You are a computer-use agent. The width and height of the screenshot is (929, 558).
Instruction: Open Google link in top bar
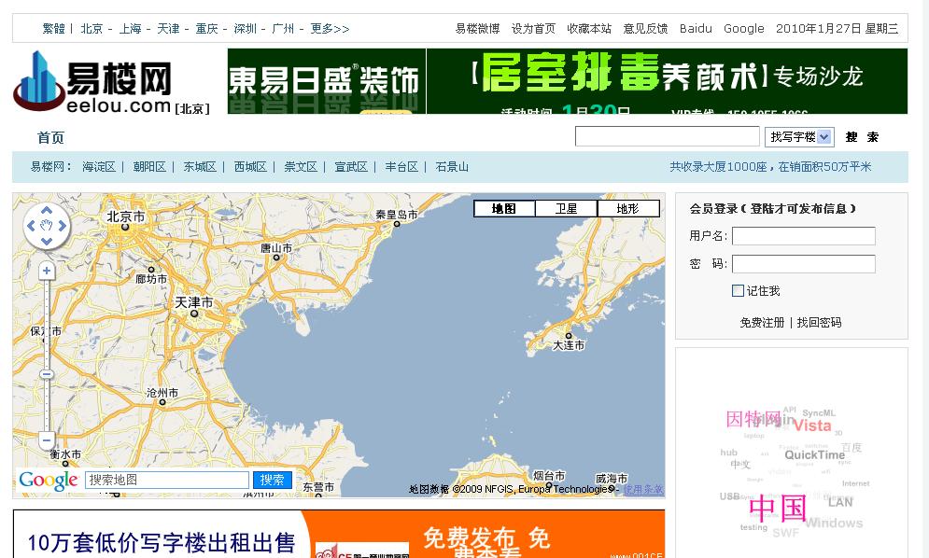pos(743,28)
